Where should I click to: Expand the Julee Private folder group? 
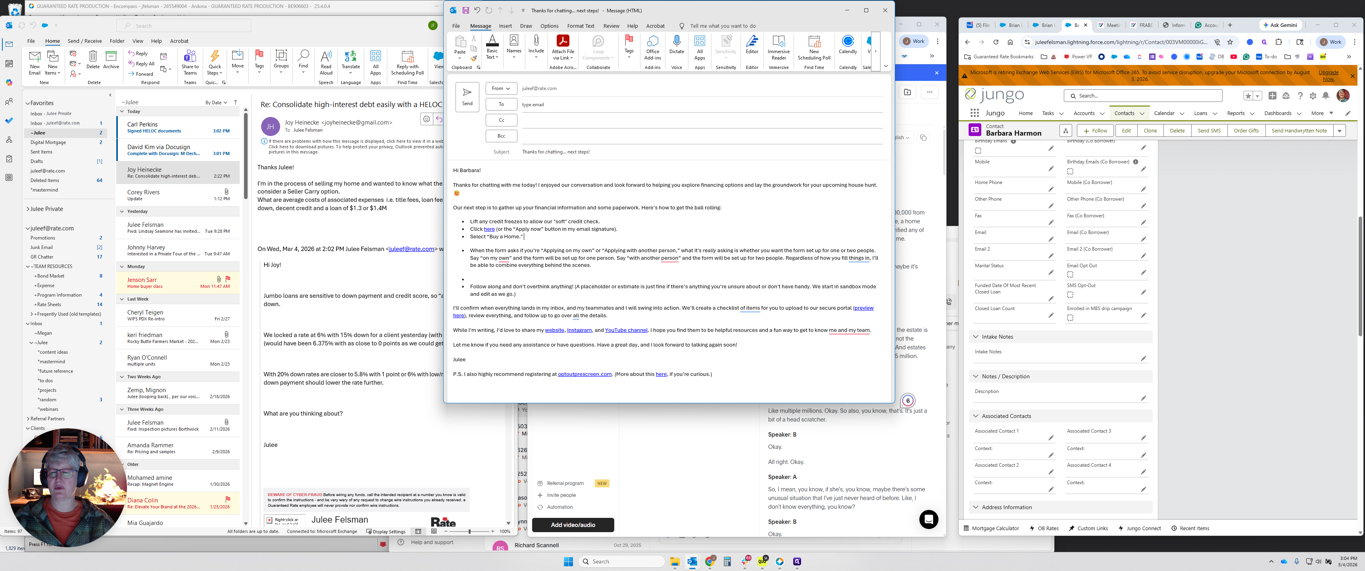[x=28, y=209]
